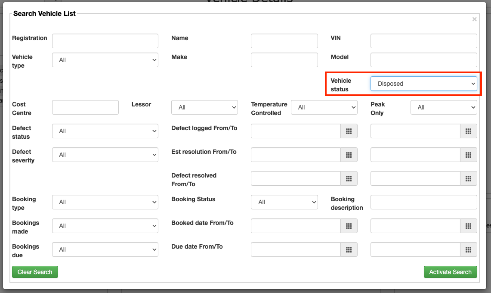
Task: Close the Search Vehicle List dialog
Action: pyautogui.click(x=474, y=19)
